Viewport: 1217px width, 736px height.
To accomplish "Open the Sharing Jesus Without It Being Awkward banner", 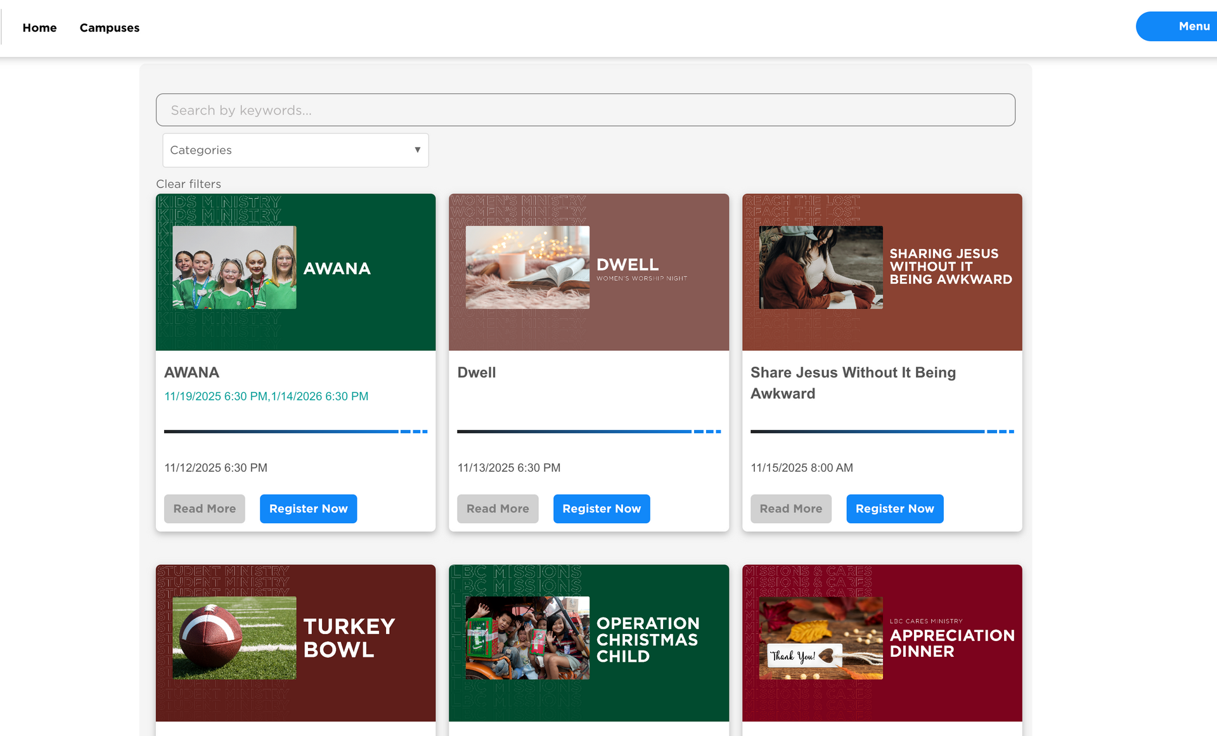I will [x=882, y=272].
